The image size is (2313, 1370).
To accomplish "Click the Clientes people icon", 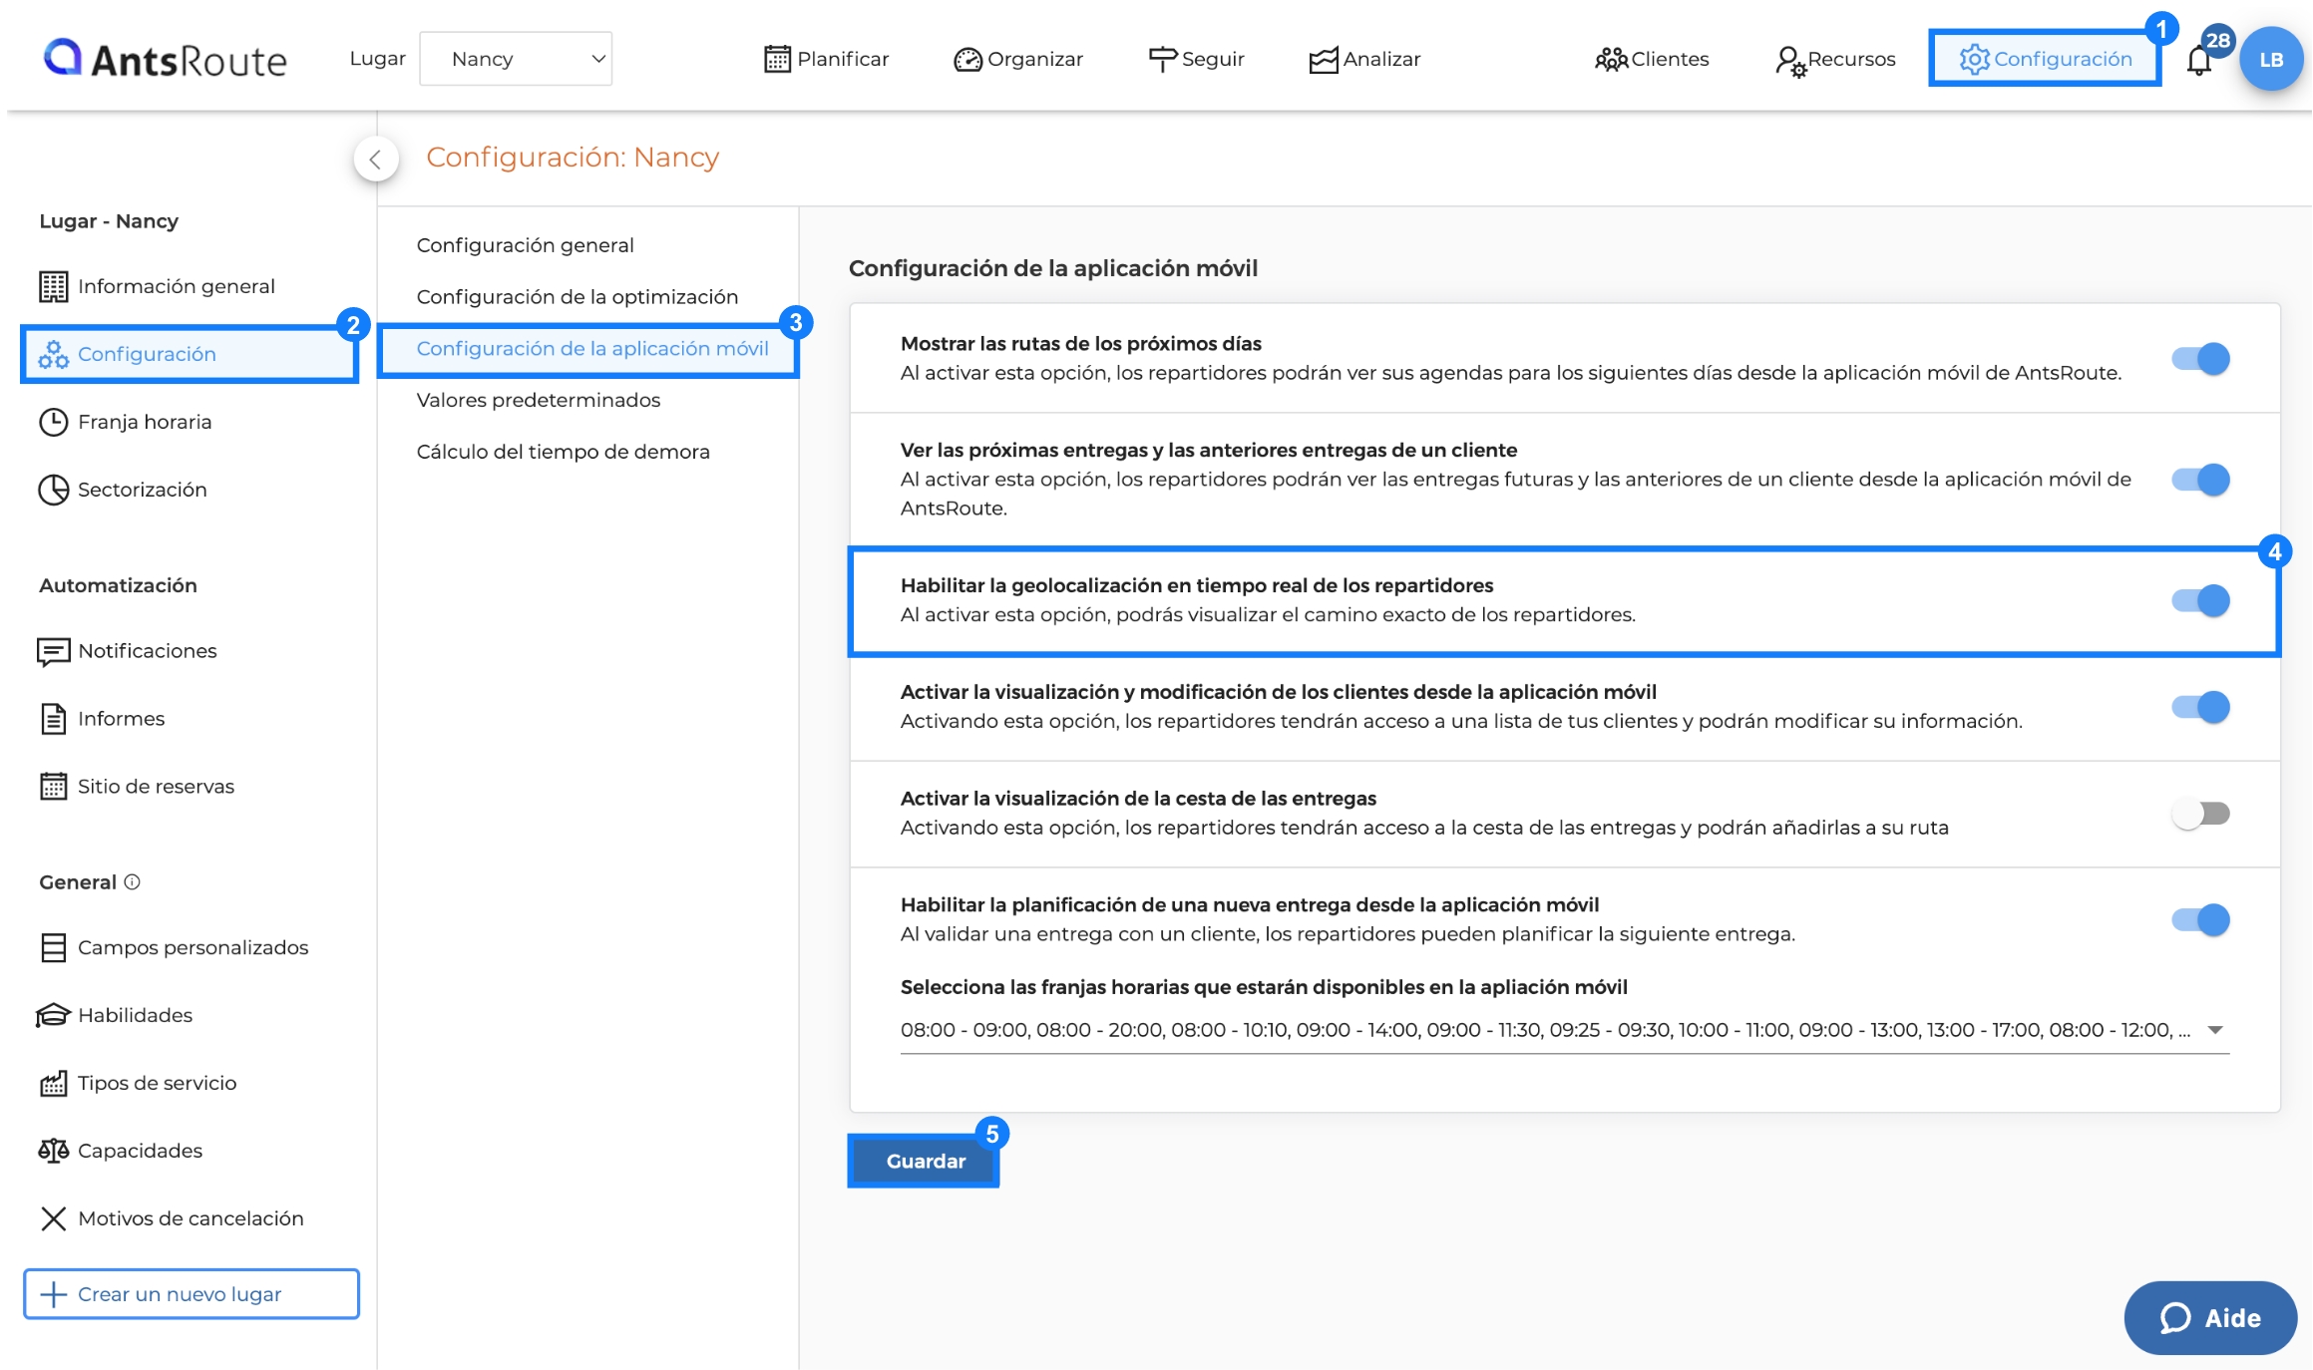I will point(1611,60).
